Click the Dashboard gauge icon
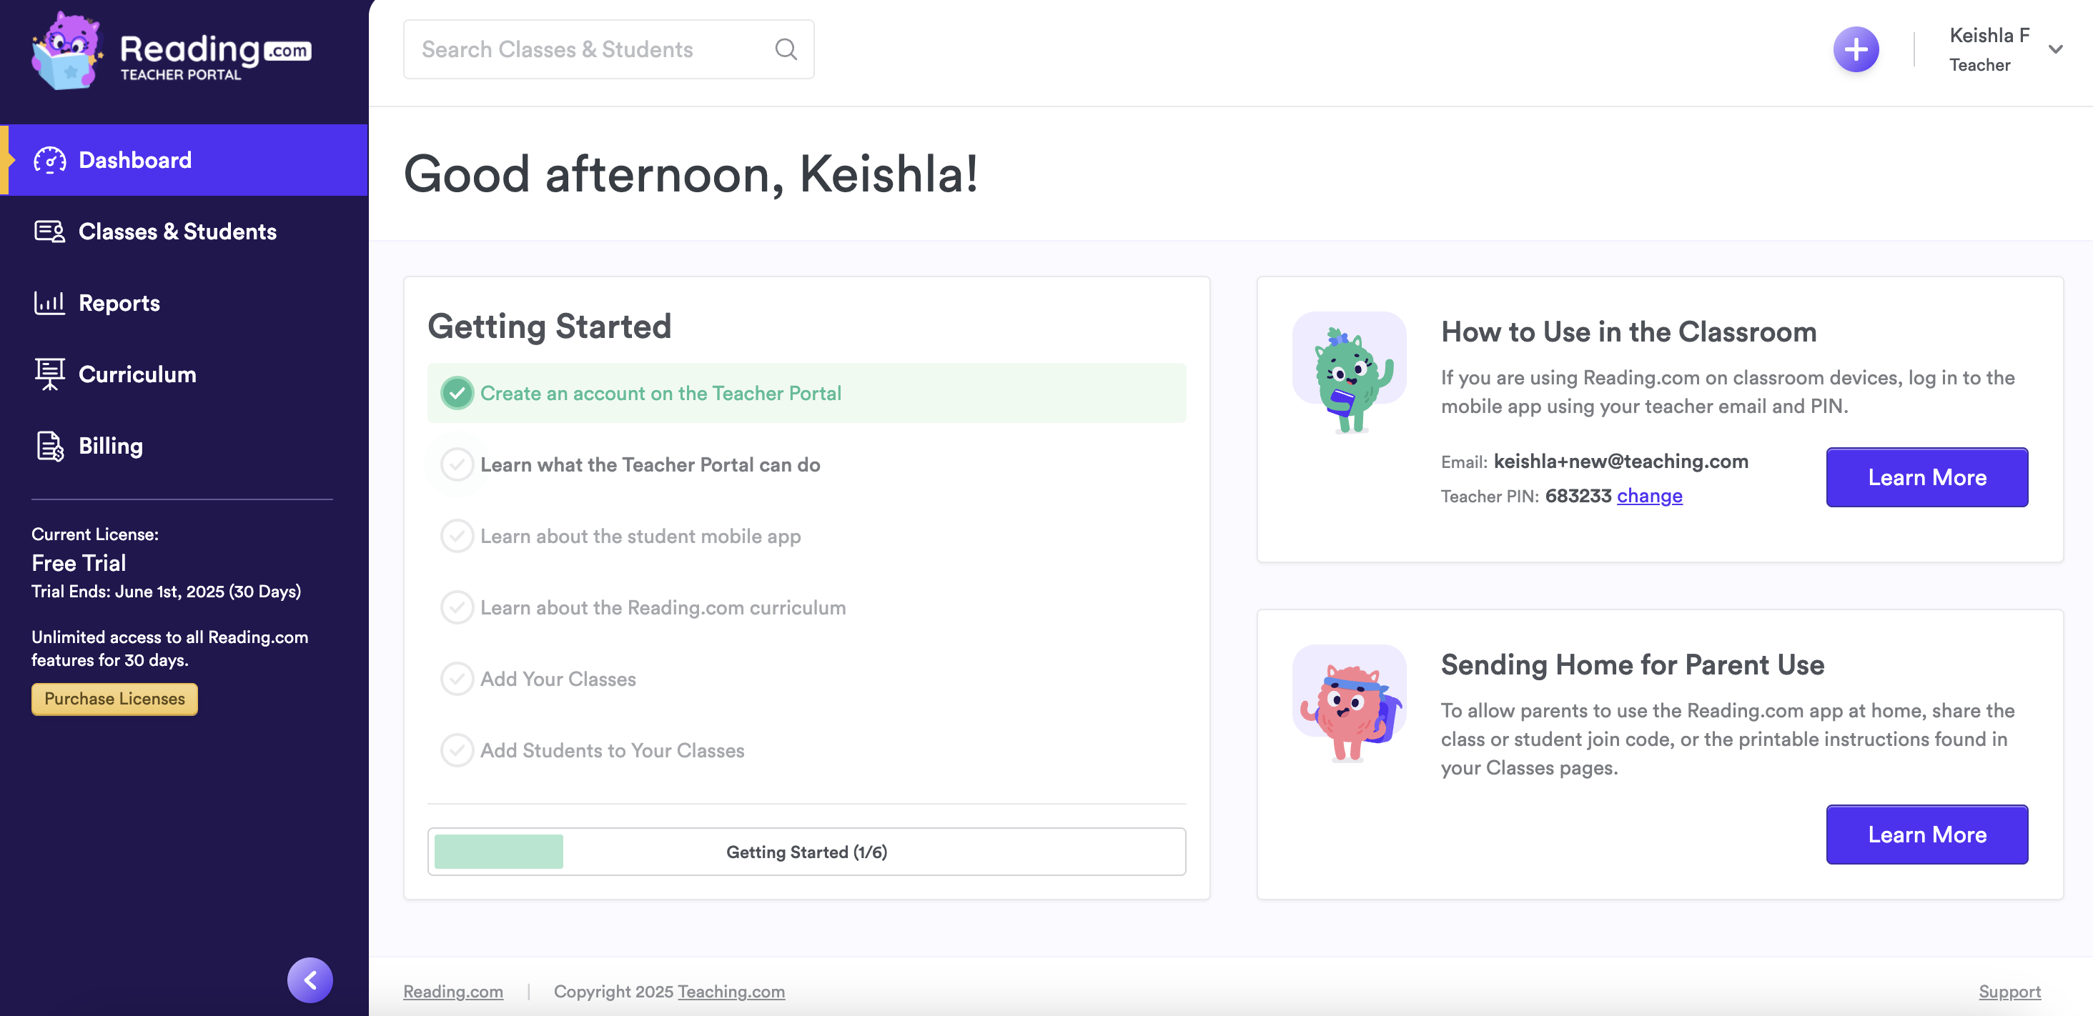 [x=49, y=160]
